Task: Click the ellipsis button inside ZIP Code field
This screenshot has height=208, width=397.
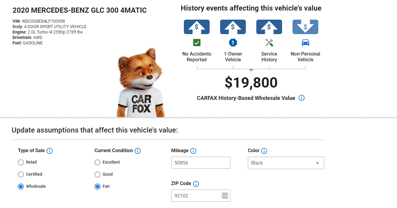Action: (225, 195)
